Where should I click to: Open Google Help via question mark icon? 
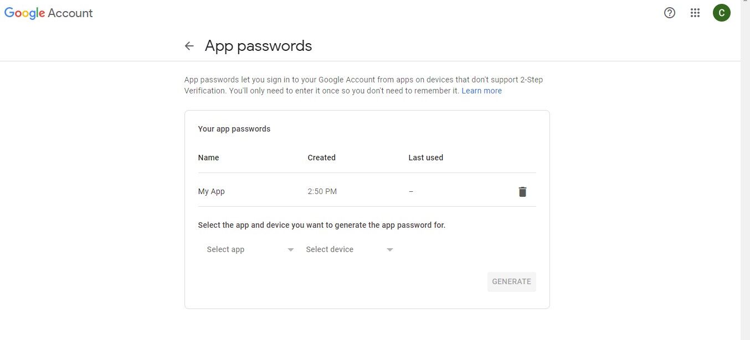click(x=670, y=13)
